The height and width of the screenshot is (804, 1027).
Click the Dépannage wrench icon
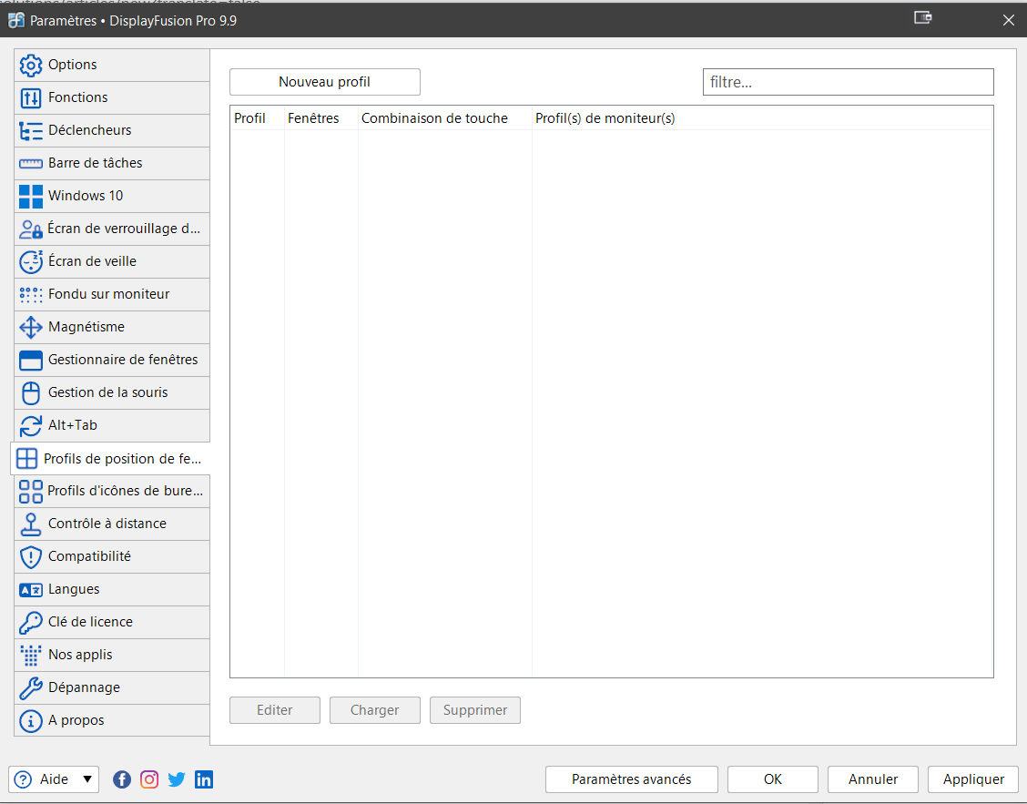coord(31,687)
